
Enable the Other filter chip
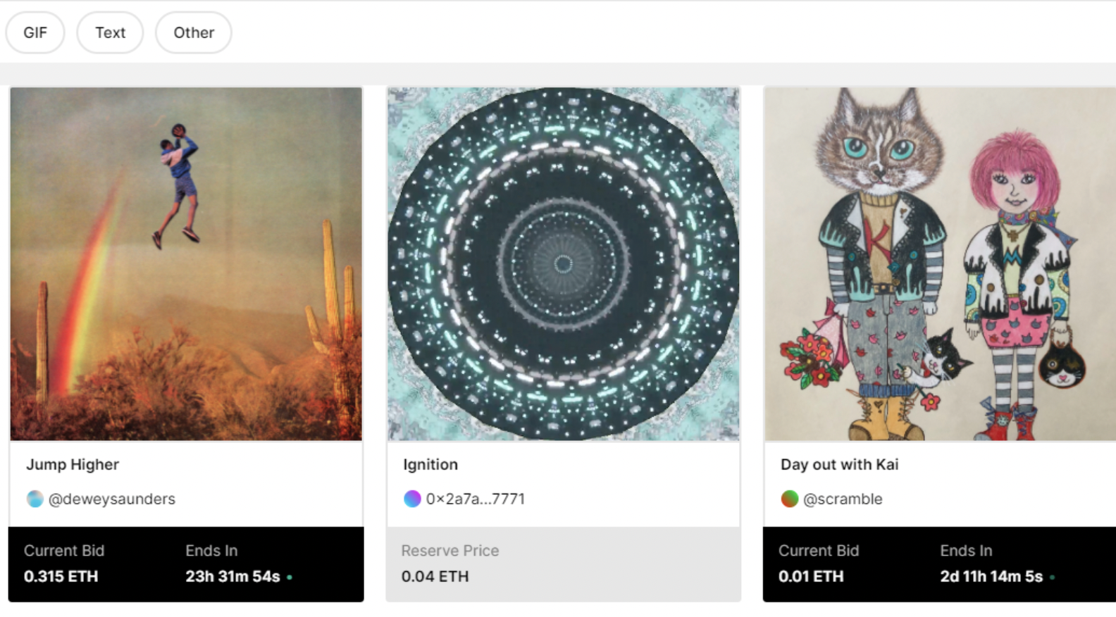coord(194,32)
